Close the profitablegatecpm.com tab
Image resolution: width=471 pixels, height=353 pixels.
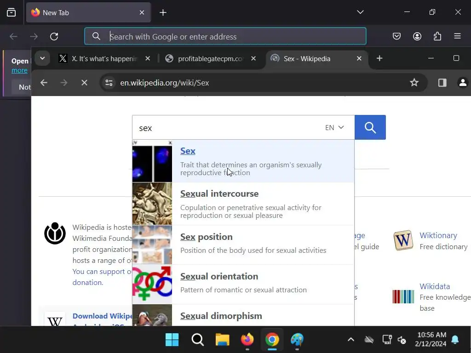pos(253,58)
